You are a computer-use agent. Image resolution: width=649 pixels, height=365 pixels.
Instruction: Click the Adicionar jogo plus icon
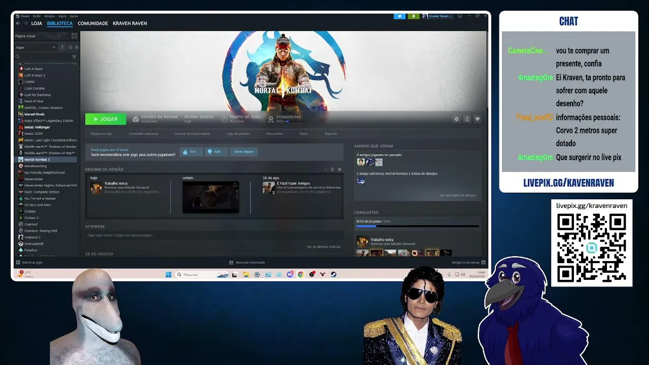pos(18,263)
